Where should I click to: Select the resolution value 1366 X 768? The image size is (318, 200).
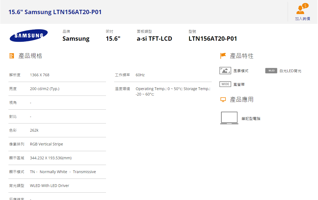click(40, 75)
